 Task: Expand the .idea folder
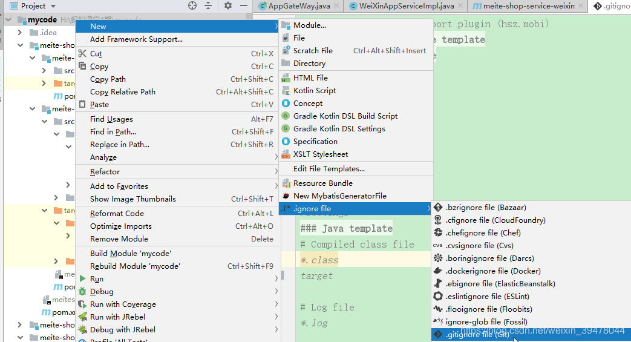point(20,32)
